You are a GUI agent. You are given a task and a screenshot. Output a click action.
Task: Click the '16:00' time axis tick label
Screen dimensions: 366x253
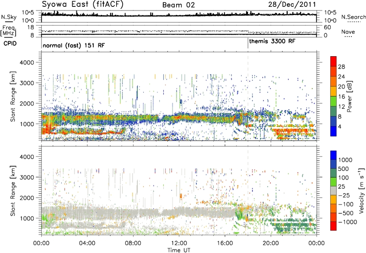point(225,243)
